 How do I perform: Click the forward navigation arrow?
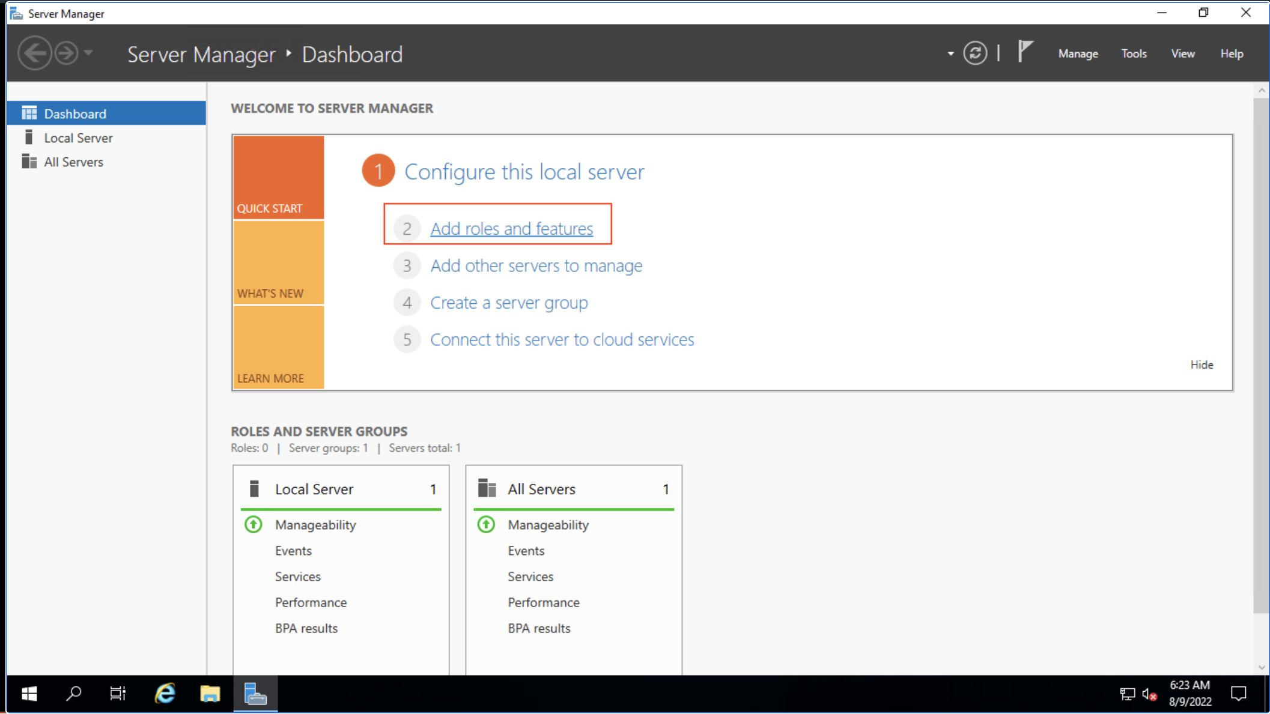[x=66, y=53]
